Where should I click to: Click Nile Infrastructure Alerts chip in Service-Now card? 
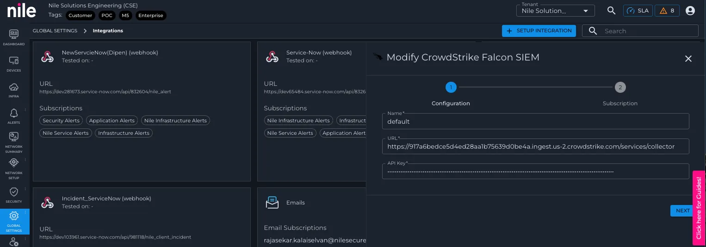click(298, 120)
